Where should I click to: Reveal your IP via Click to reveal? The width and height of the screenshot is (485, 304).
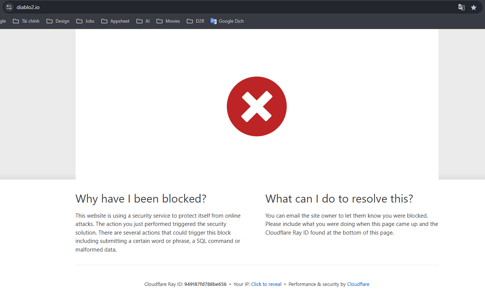point(266,284)
